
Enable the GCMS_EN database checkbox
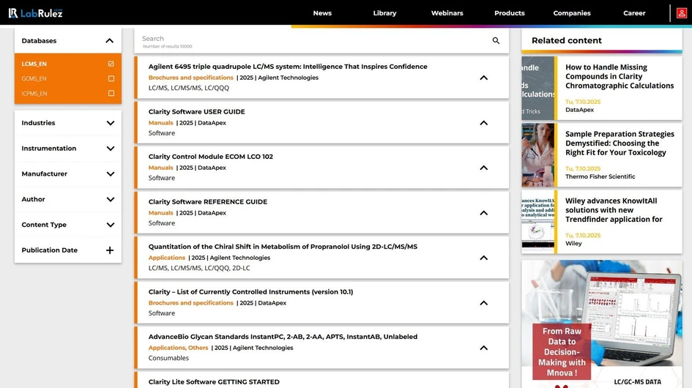(111, 79)
